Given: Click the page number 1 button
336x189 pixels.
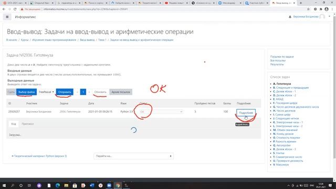Looking at the screenshot, I should point(83,92).
